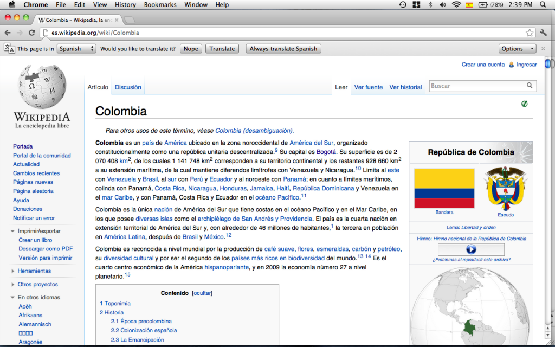This screenshot has height=347, width=555.
Task: Click the Buscar search field
Action: [483, 86]
